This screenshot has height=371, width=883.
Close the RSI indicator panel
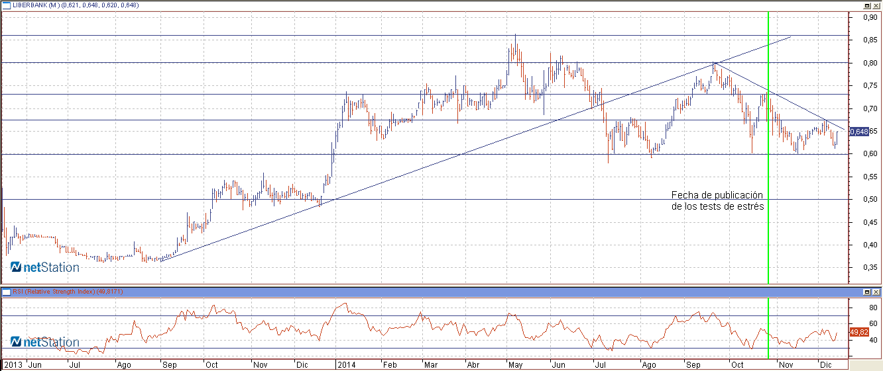(x=876, y=292)
